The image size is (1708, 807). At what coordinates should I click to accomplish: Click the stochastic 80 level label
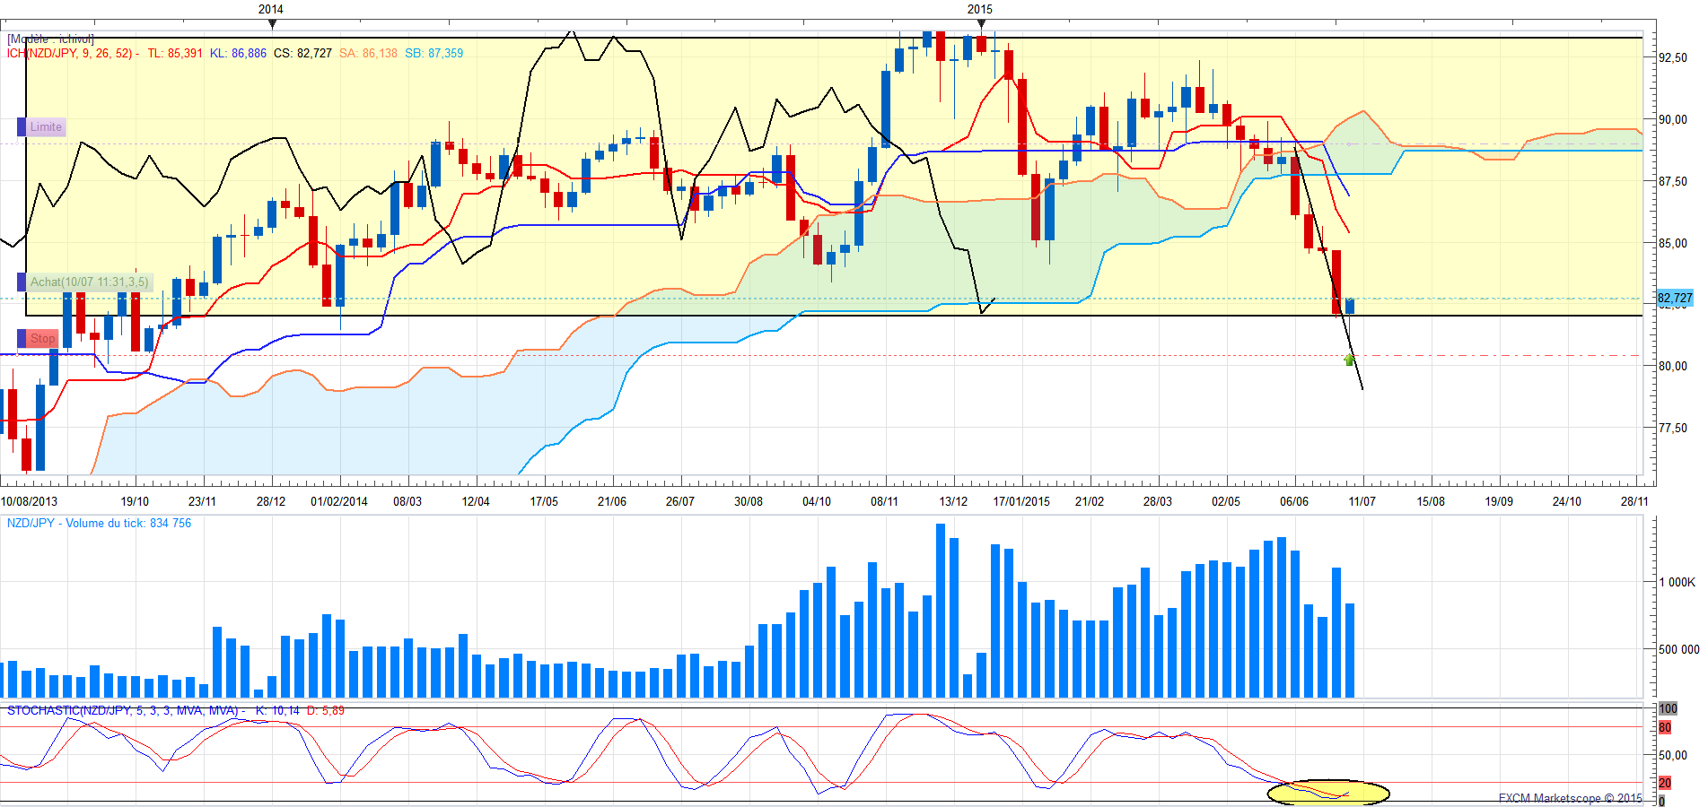[1665, 728]
